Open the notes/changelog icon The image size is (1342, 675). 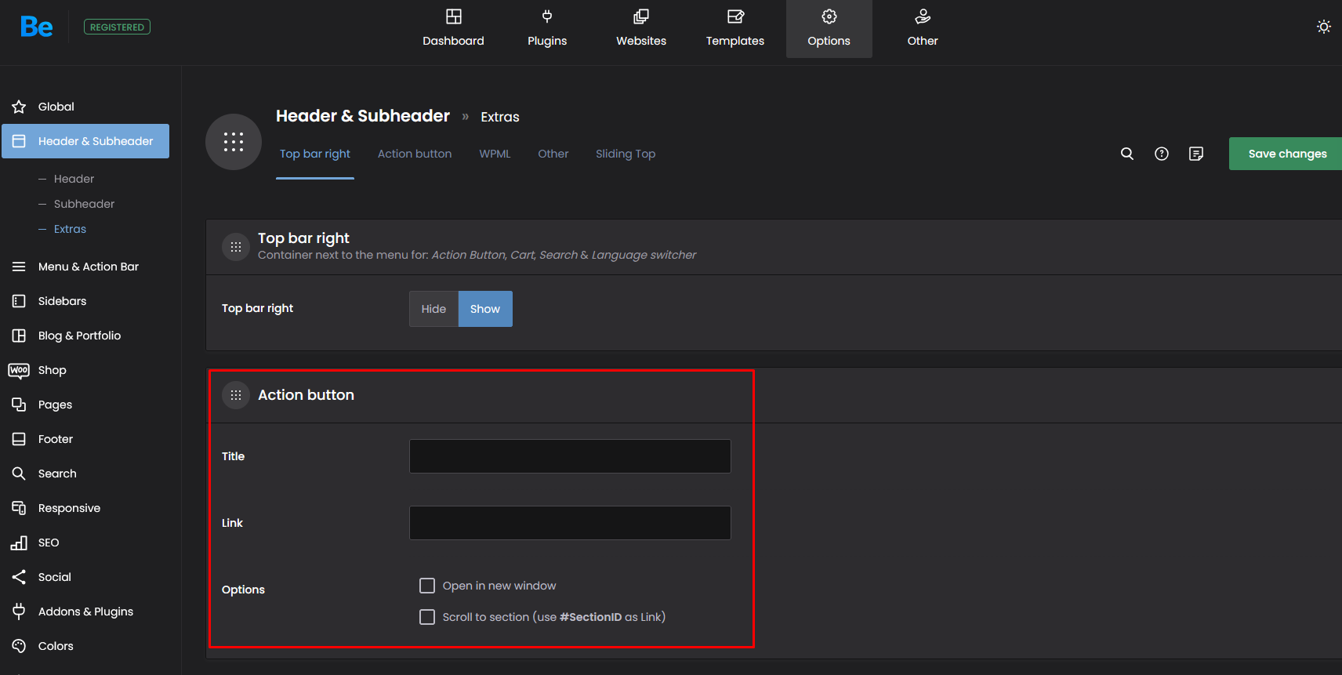click(1196, 154)
